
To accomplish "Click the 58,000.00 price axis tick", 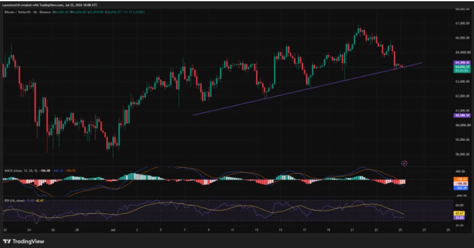I will [x=462, y=154].
